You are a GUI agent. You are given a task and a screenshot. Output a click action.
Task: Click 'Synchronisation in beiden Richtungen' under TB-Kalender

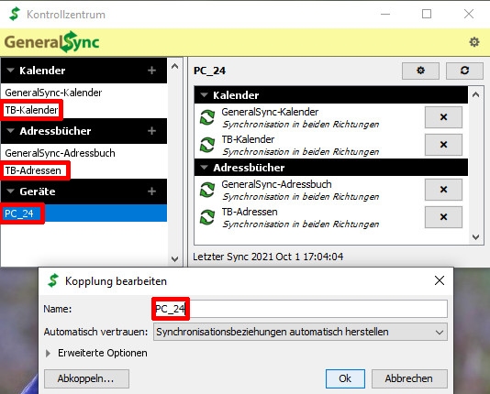301,151
